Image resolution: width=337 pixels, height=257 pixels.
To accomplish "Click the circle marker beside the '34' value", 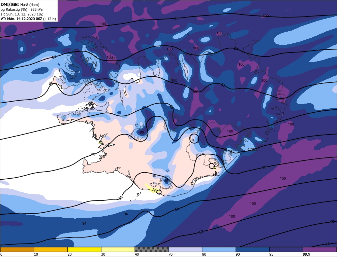I will [159, 192].
